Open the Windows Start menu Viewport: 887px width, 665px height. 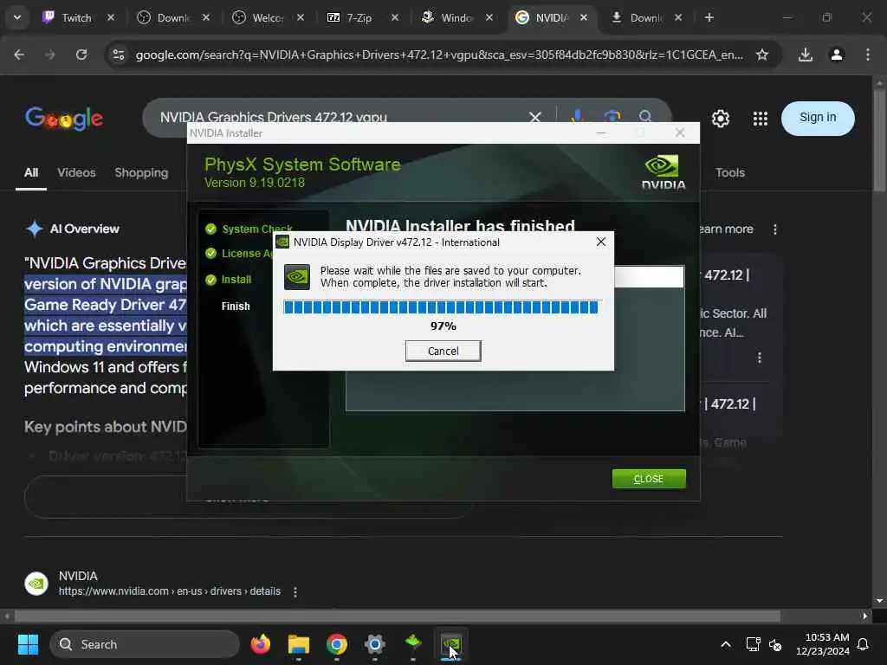[x=28, y=644]
